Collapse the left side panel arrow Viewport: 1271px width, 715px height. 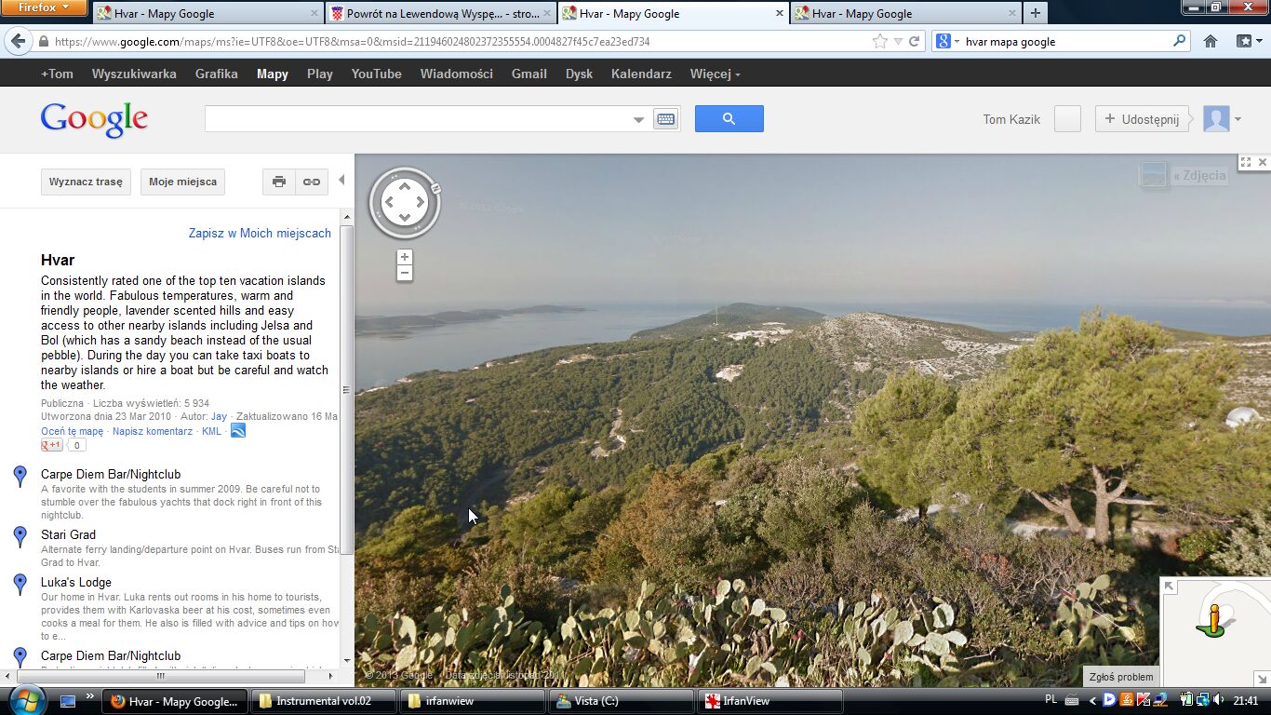click(x=341, y=181)
